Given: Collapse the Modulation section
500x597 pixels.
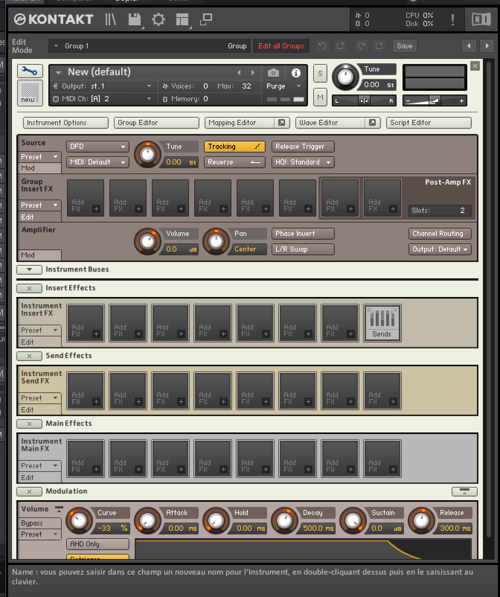Looking at the screenshot, I should pos(29,491).
